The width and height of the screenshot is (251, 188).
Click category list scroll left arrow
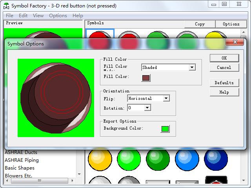point(7,181)
